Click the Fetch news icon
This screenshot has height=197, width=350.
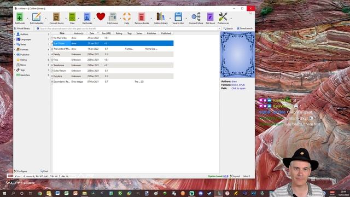pyautogui.click(x=113, y=17)
